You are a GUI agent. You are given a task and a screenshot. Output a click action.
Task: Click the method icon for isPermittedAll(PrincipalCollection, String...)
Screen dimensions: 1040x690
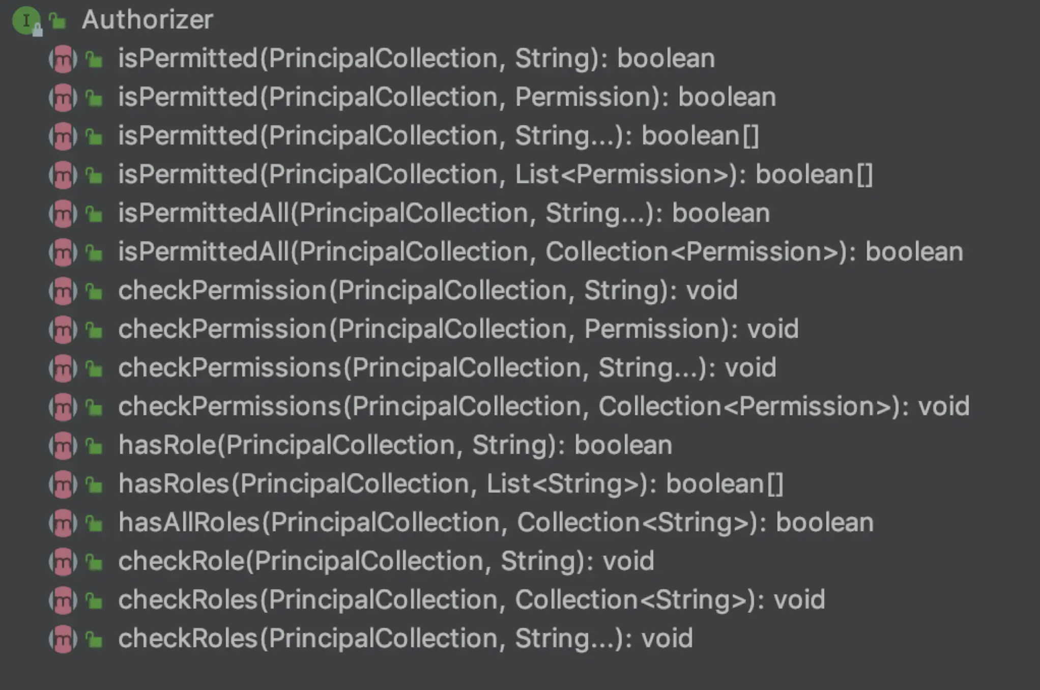tap(63, 214)
